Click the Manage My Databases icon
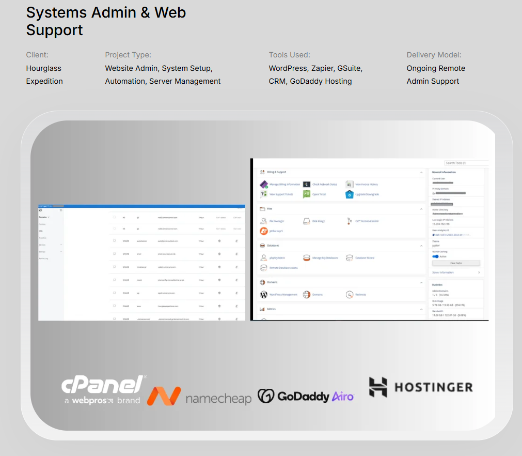This screenshot has height=456, width=522. click(x=307, y=257)
